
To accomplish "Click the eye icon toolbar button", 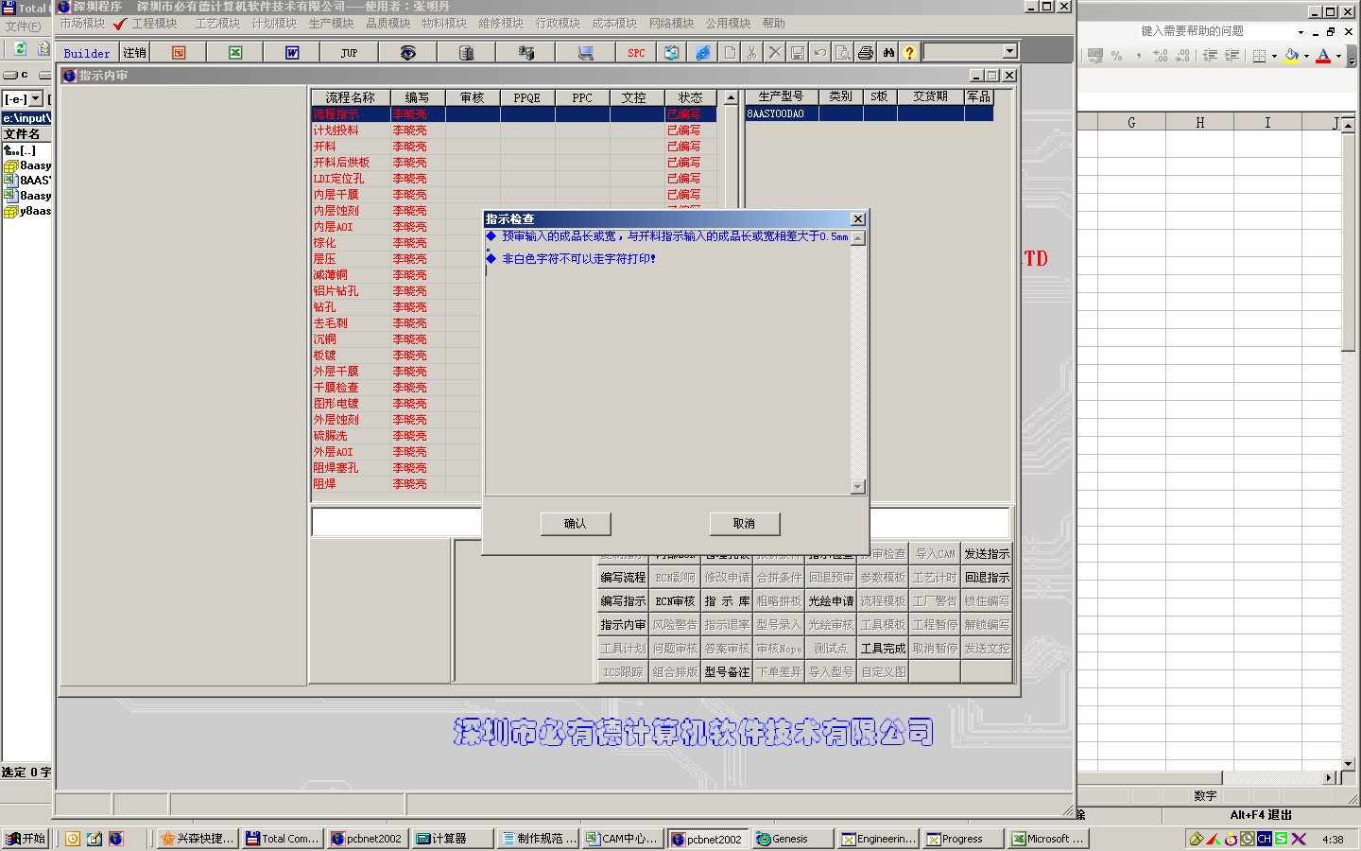I will (407, 53).
